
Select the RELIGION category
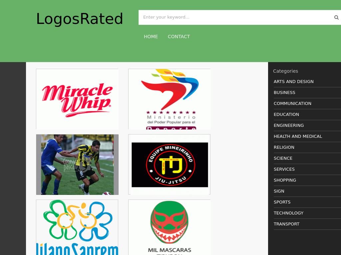click(x=284, y=147)
